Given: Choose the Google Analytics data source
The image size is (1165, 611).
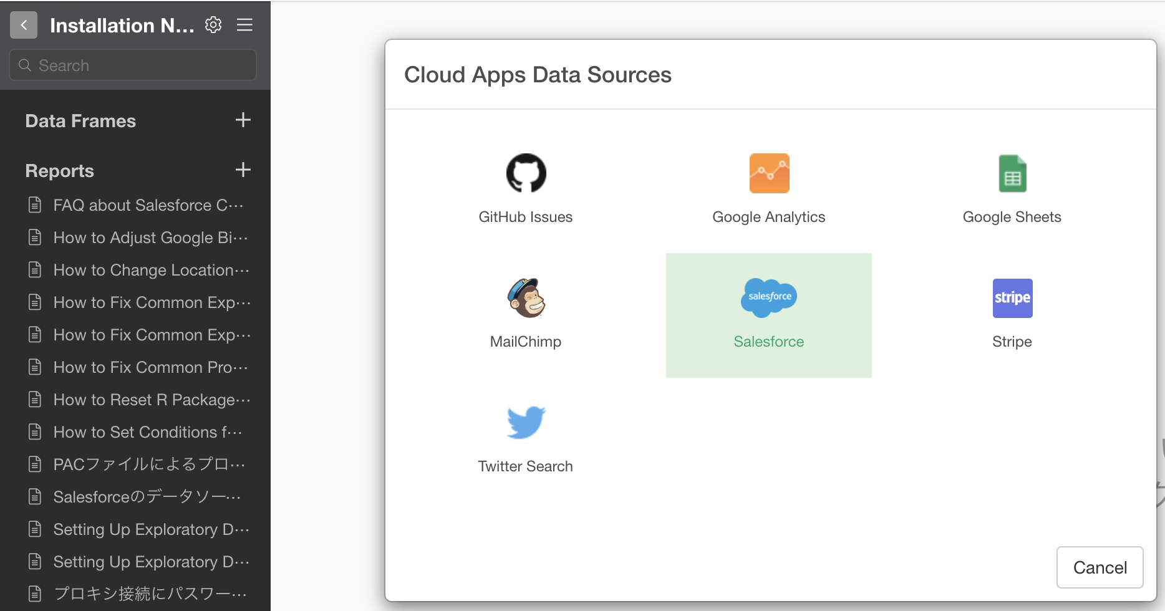Looking at the screenshot, I should 768,174.
